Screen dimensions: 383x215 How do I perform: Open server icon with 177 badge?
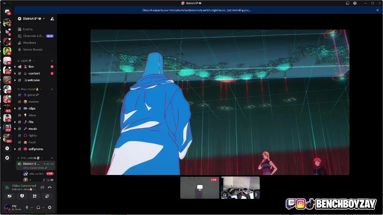click(x=7, y=70)
